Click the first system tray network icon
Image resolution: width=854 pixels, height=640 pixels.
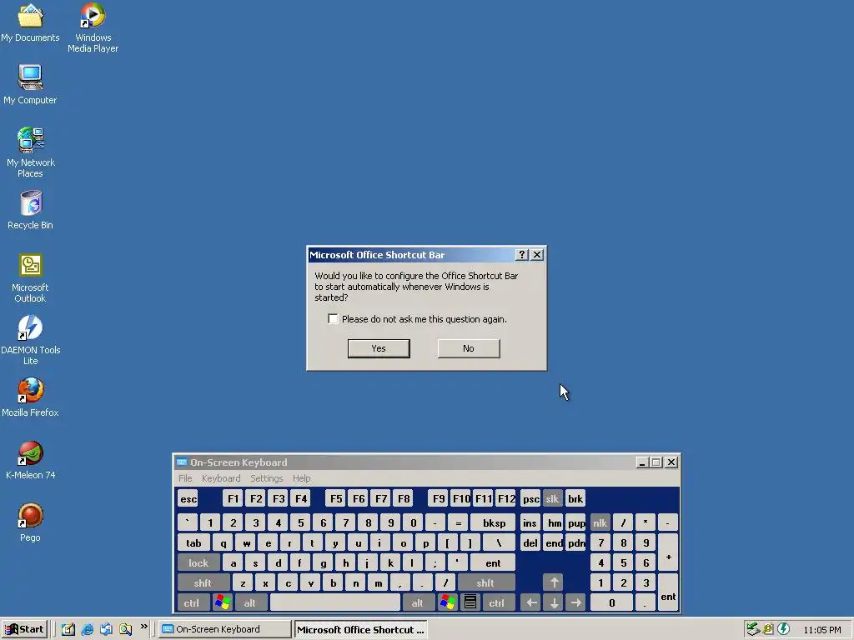[753, 629]
